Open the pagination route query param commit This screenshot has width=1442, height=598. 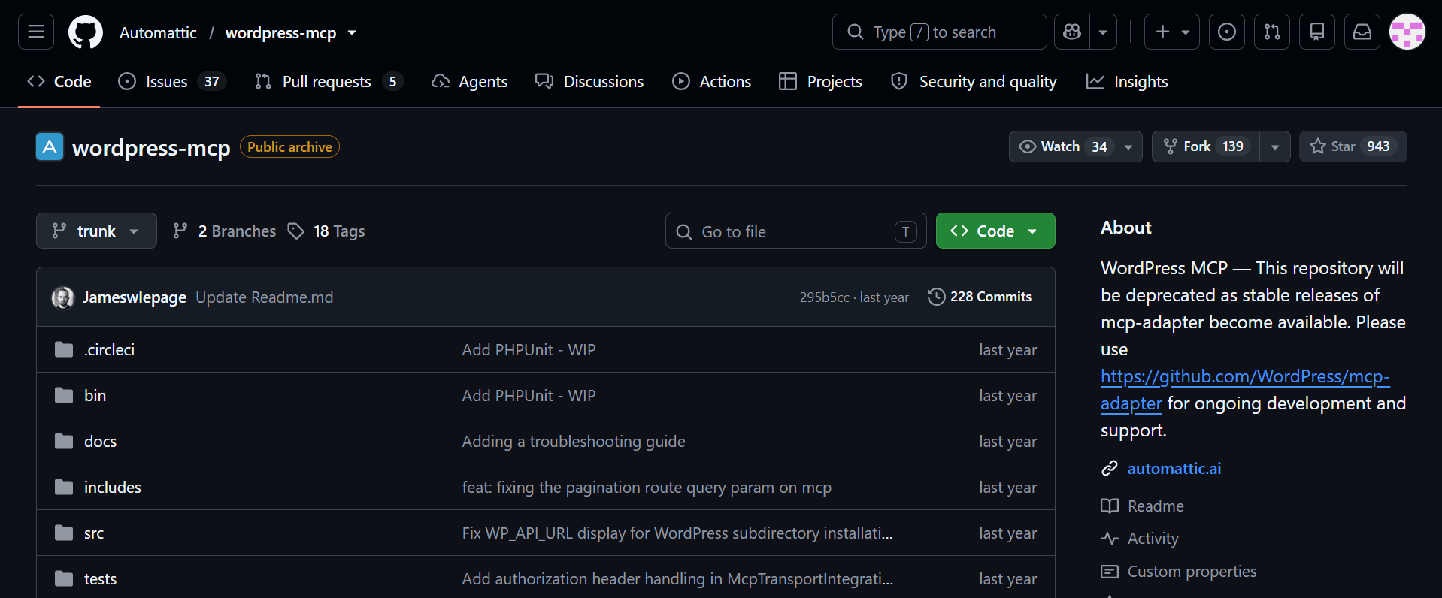[647, 487]
